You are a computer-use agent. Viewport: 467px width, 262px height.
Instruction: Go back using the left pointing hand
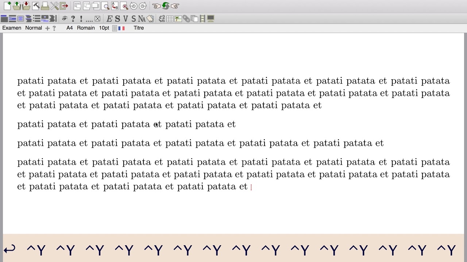156,6
